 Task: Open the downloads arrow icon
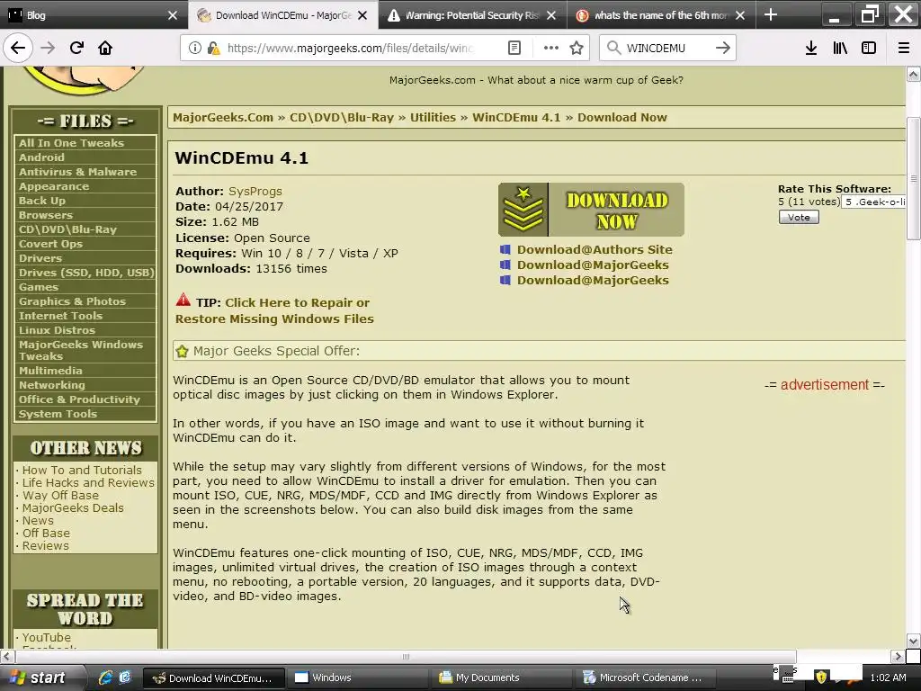point(811,48)
